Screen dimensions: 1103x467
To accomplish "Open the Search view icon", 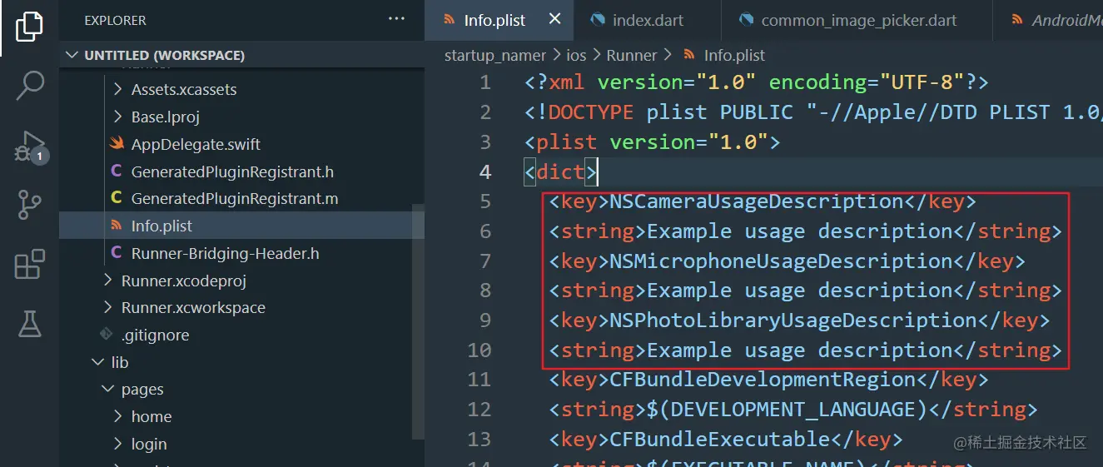I will click(x=29, y=85).
